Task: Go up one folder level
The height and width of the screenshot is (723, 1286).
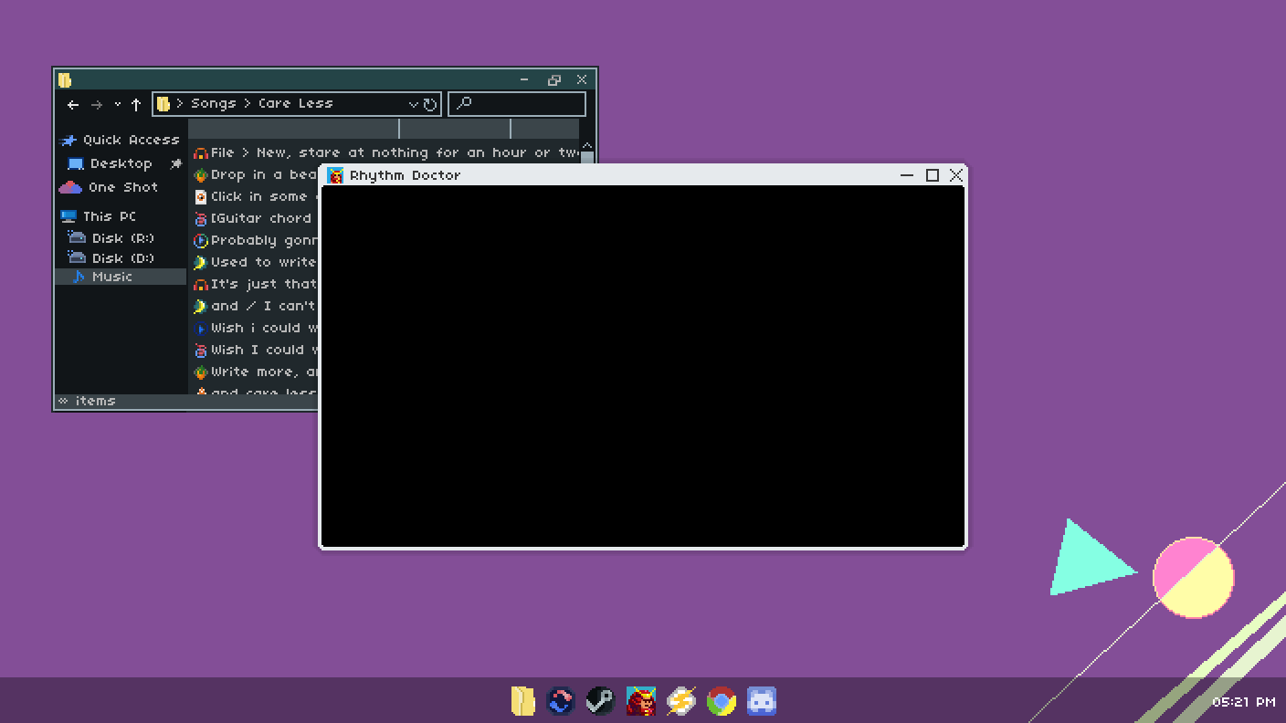Action: pos(136,104)
